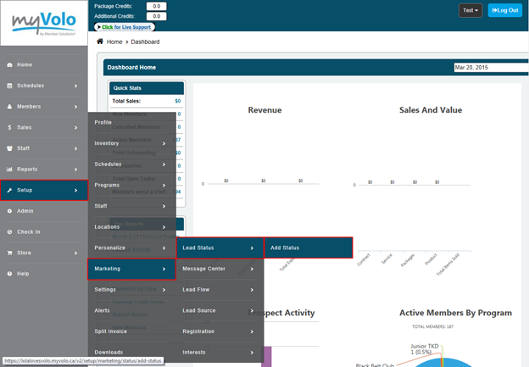The width and height of the screenshot is (529, 367).
Task: Click the Members people icon in sidebar
Action: pos(9,107)
